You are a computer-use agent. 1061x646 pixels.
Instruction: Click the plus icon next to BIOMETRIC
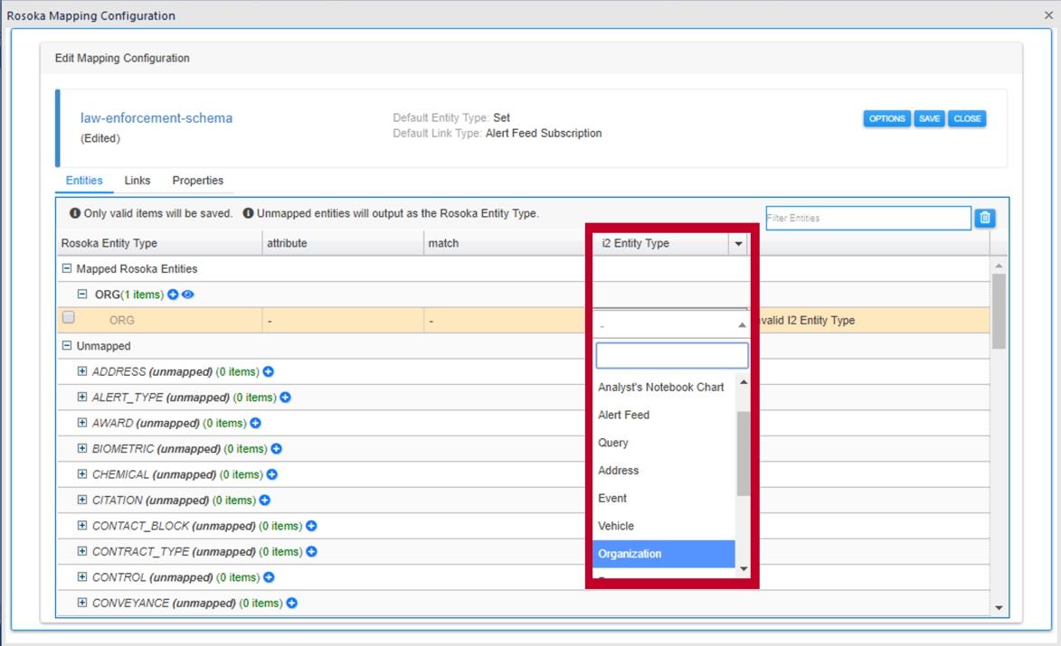pyautogui.click(x=277, y=449)
